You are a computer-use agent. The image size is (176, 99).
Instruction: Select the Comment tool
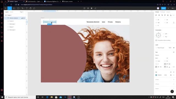(34, 8)
